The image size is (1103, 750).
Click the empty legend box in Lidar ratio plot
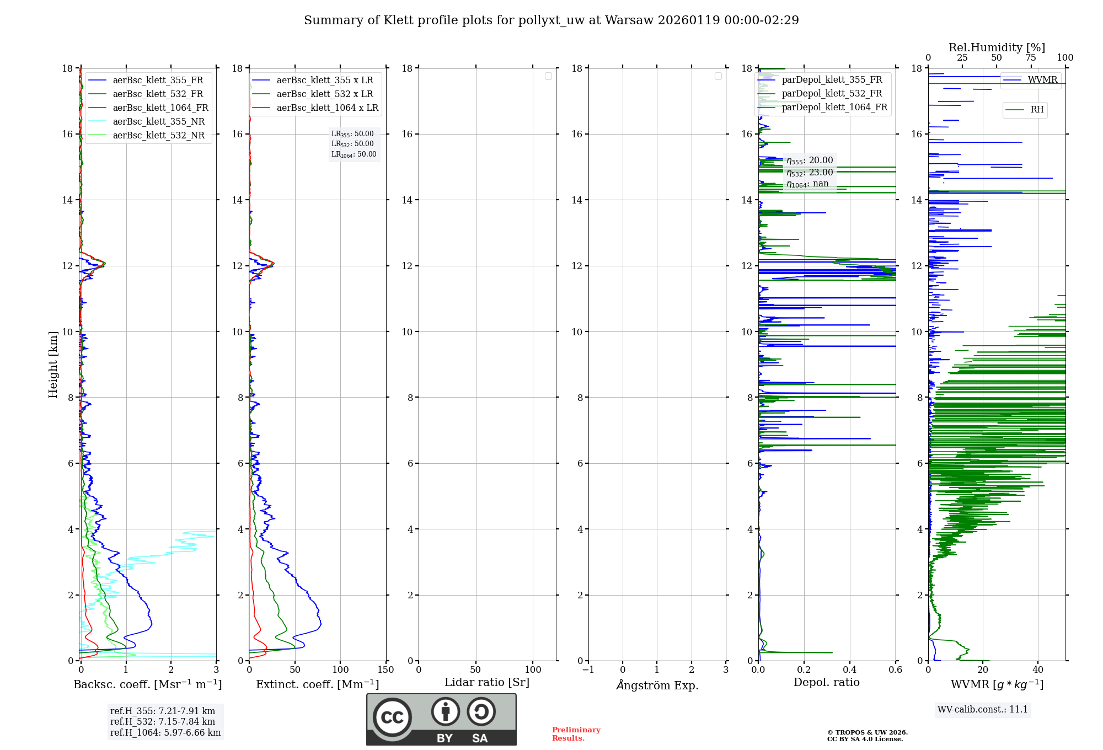click(548, 76)
